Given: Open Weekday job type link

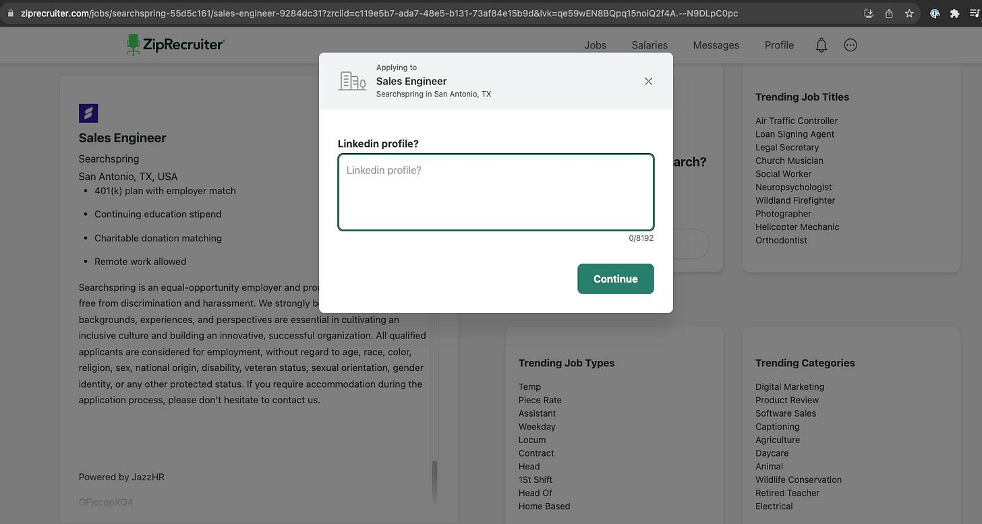Looking at the screenshot, I should pos(537,426).
